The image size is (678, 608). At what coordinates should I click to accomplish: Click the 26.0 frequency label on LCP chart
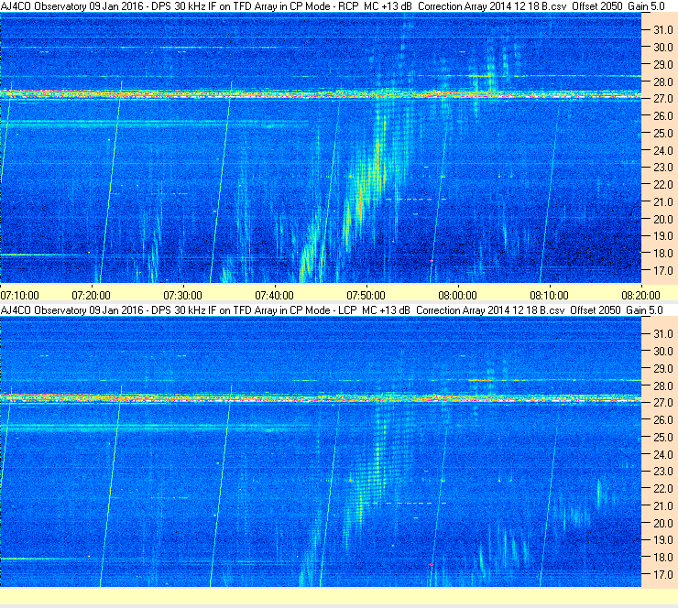663,420
